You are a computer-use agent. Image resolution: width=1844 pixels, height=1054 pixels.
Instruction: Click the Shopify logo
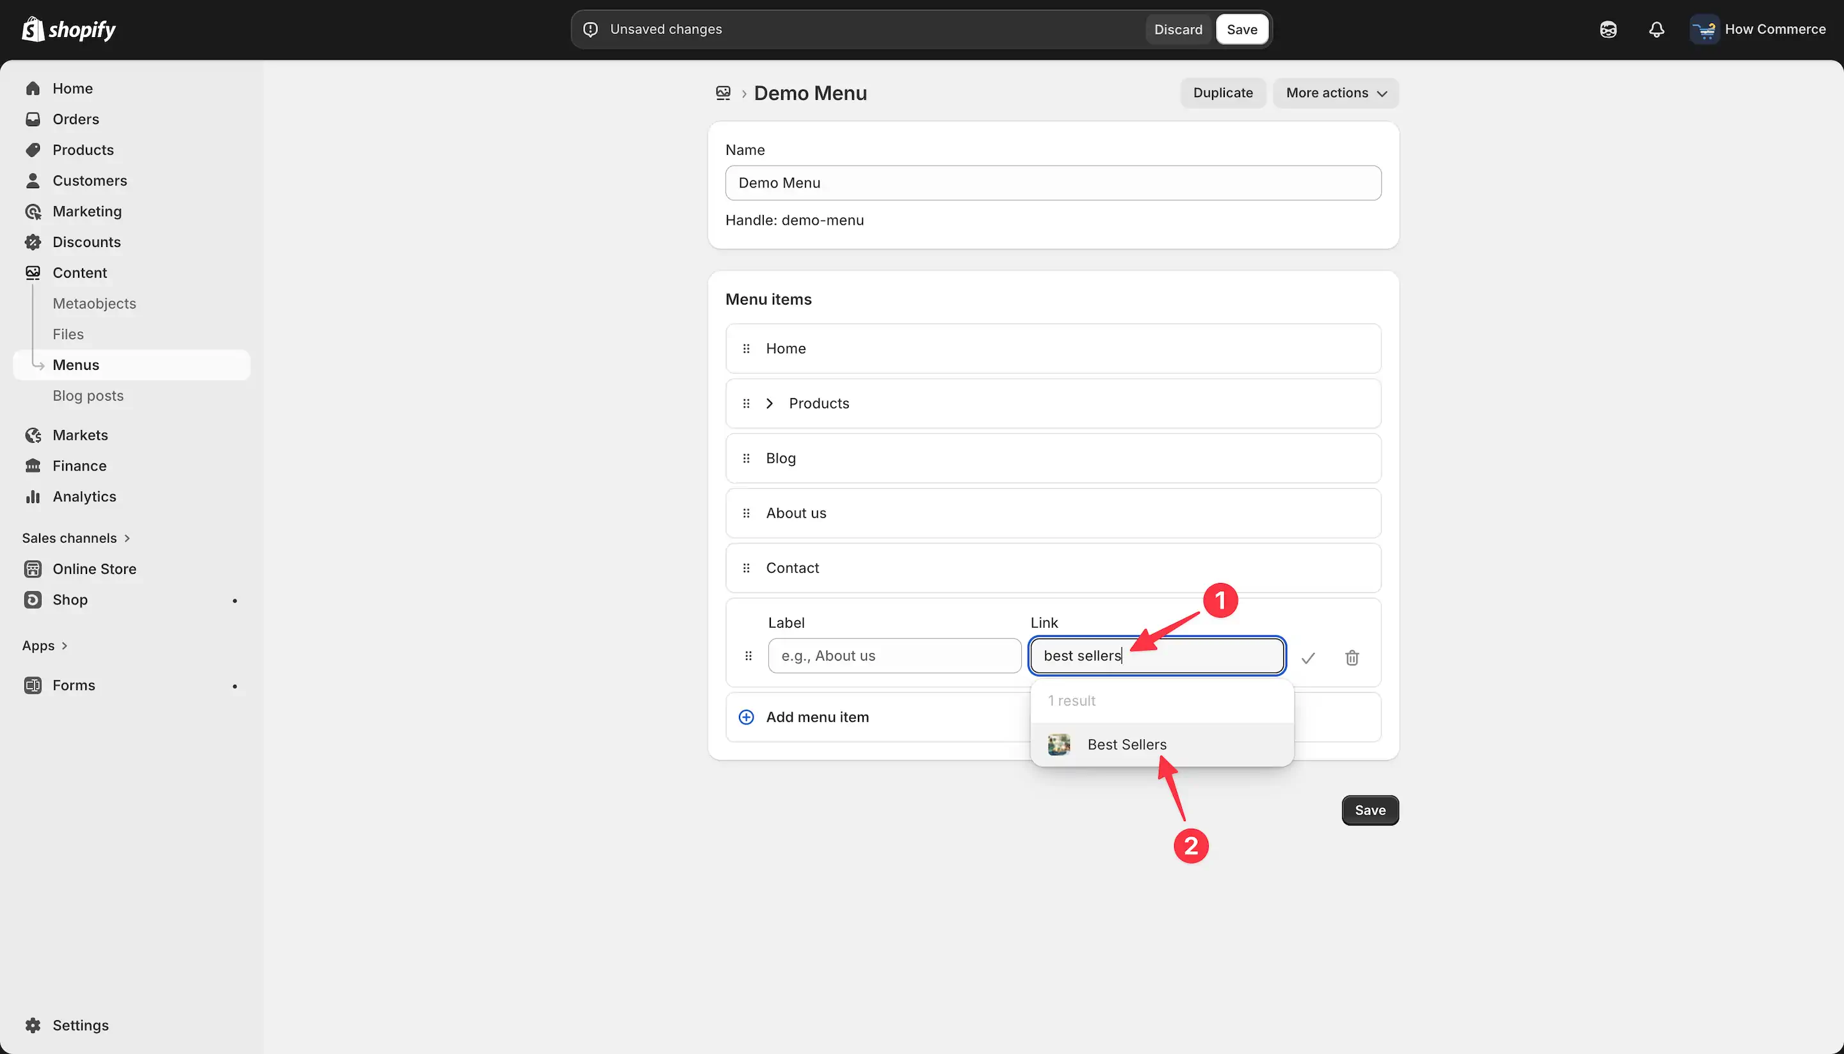coord(69,29)
